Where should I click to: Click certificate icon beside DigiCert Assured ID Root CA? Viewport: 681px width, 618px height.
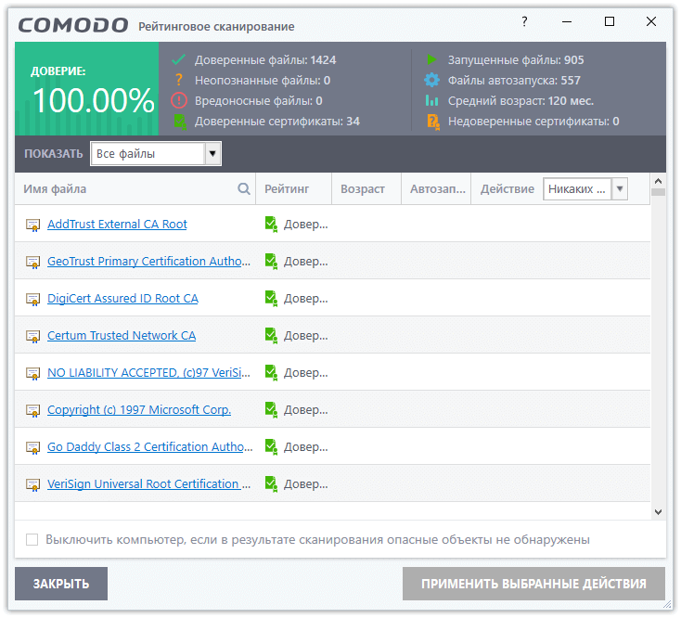click(33, 299)
